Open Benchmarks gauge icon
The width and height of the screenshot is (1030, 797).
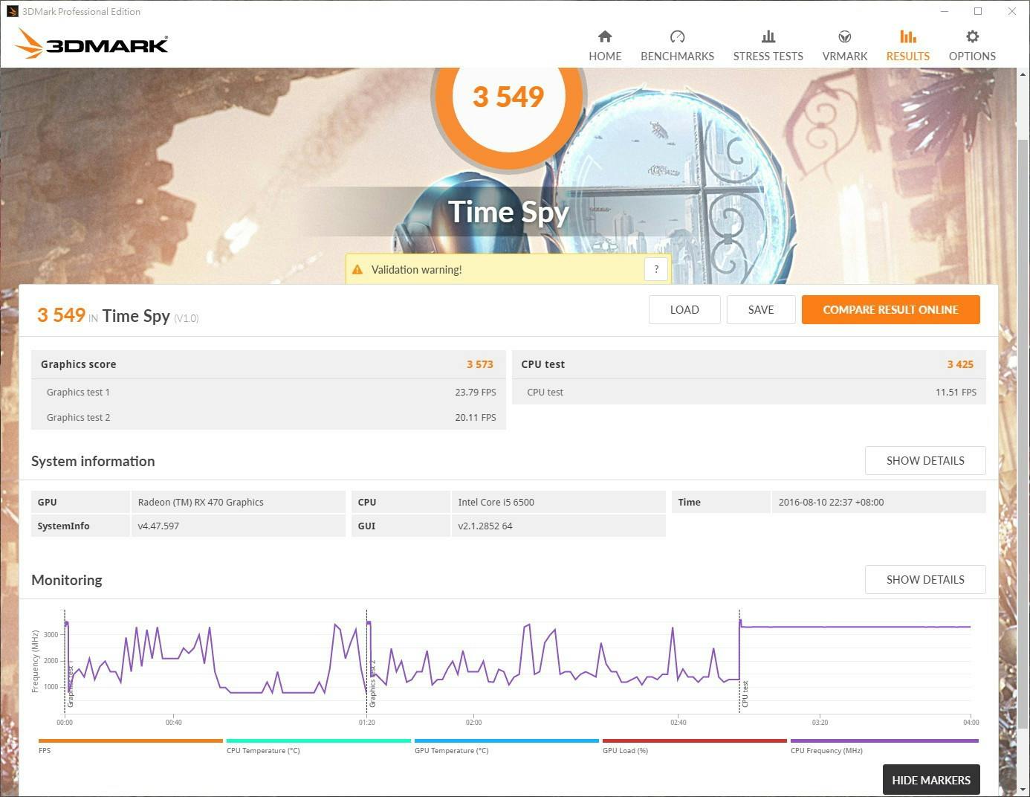pyautogui.click(x=677, y=36)
